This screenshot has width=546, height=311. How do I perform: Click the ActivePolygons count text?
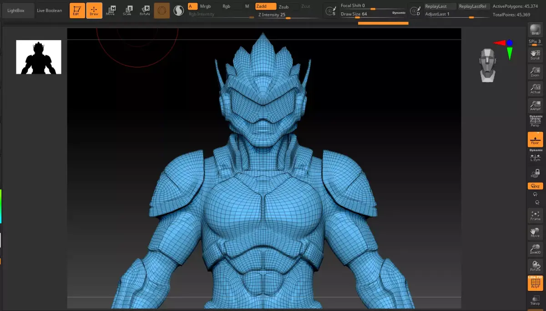[x=515, y=6]
